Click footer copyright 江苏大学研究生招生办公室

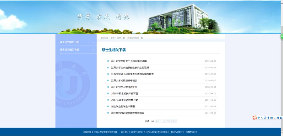pyautogui.click(x=105, y=132)
